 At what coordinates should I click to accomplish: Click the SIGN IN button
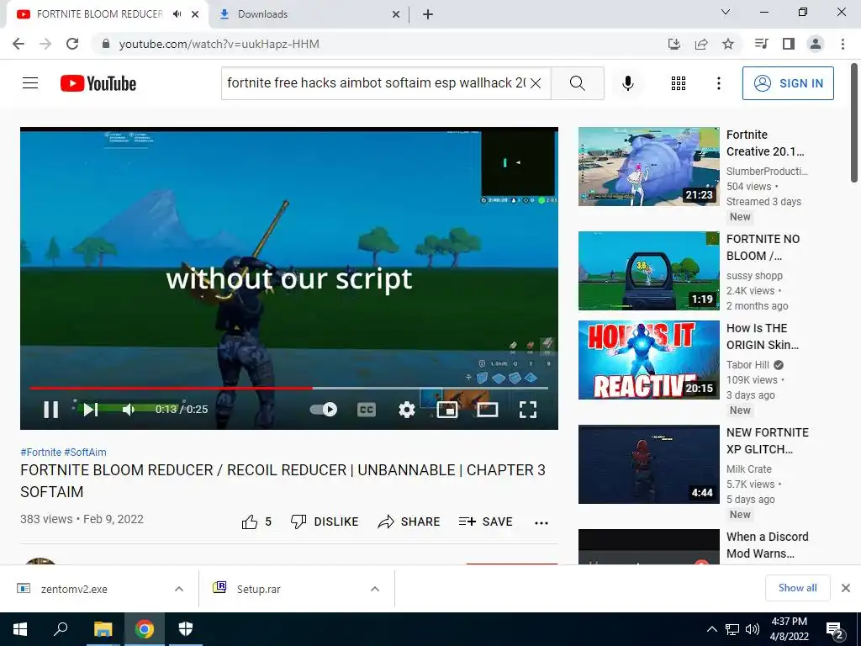coord(788,83)
